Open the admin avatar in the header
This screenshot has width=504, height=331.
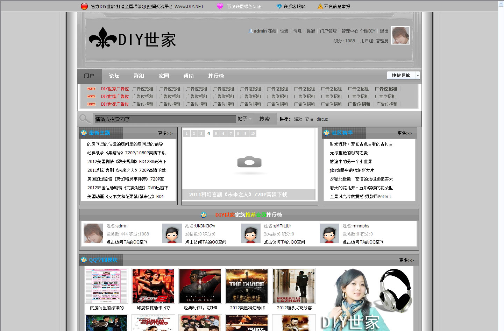click(x=400, y=35)
